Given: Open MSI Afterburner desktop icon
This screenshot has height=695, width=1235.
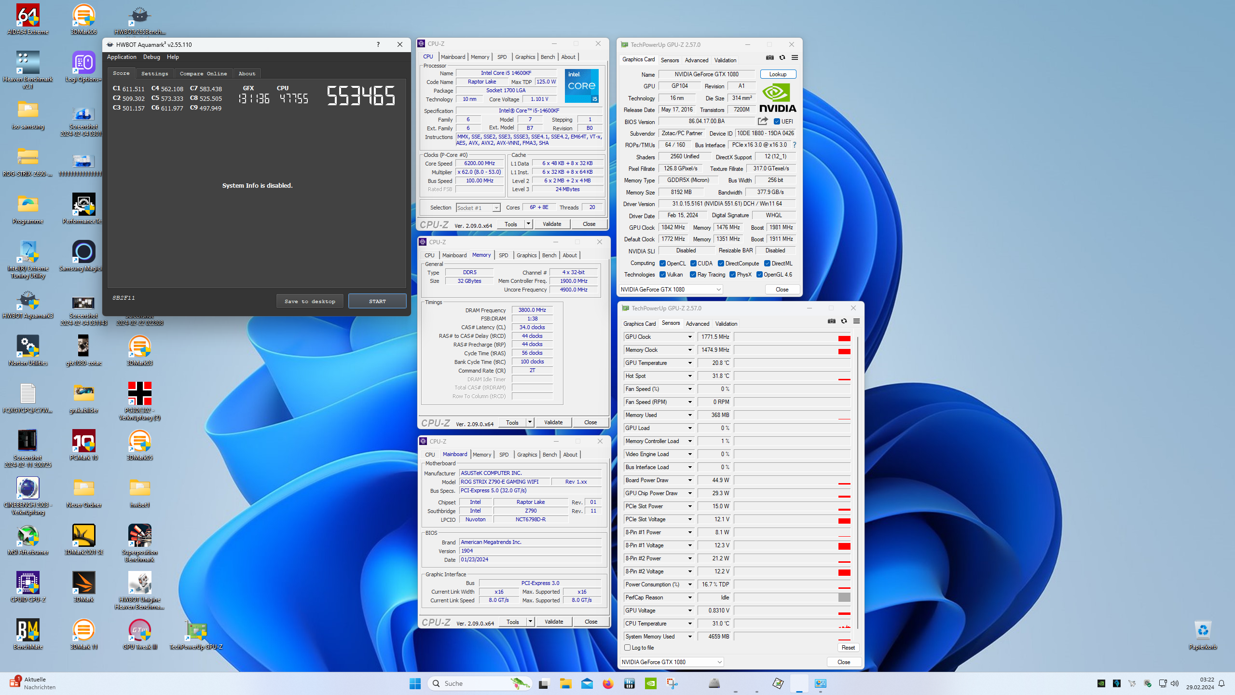Looking at the screenshot, I should (28, 540).
